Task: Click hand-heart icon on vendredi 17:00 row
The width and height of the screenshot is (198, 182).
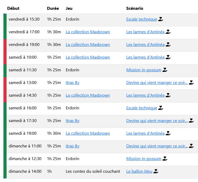Action: pyautogui.click(x=168, y=32)
